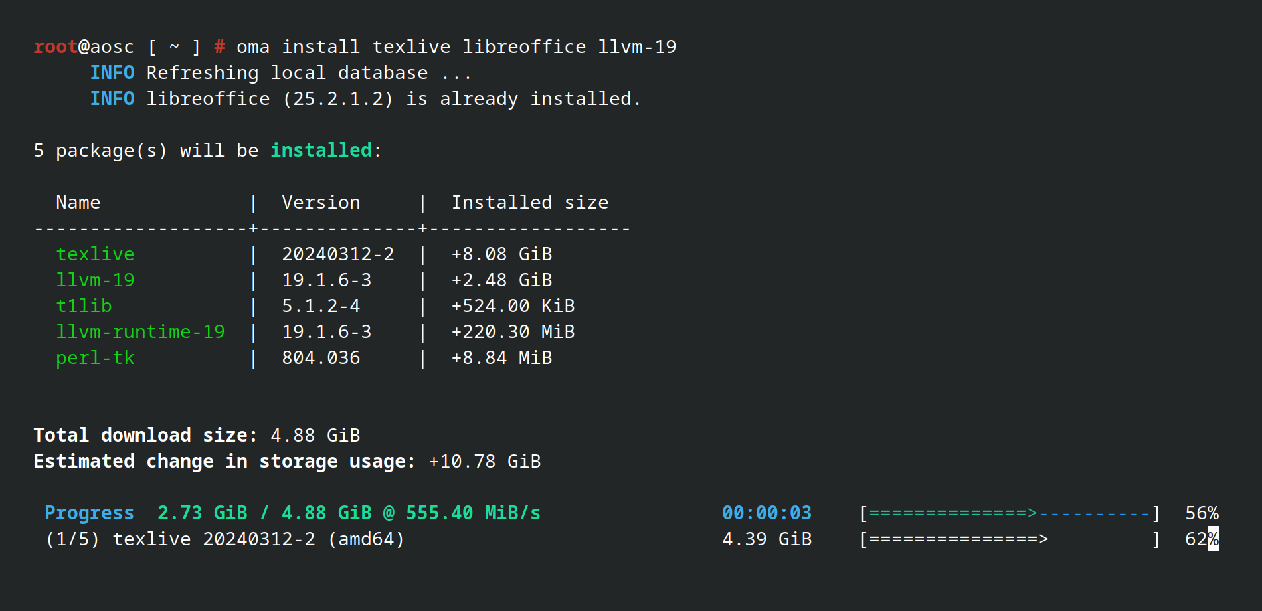Click the green 'installed' keyword
The width and height of the screenshot is (1262, 611).
pos(321,151)
